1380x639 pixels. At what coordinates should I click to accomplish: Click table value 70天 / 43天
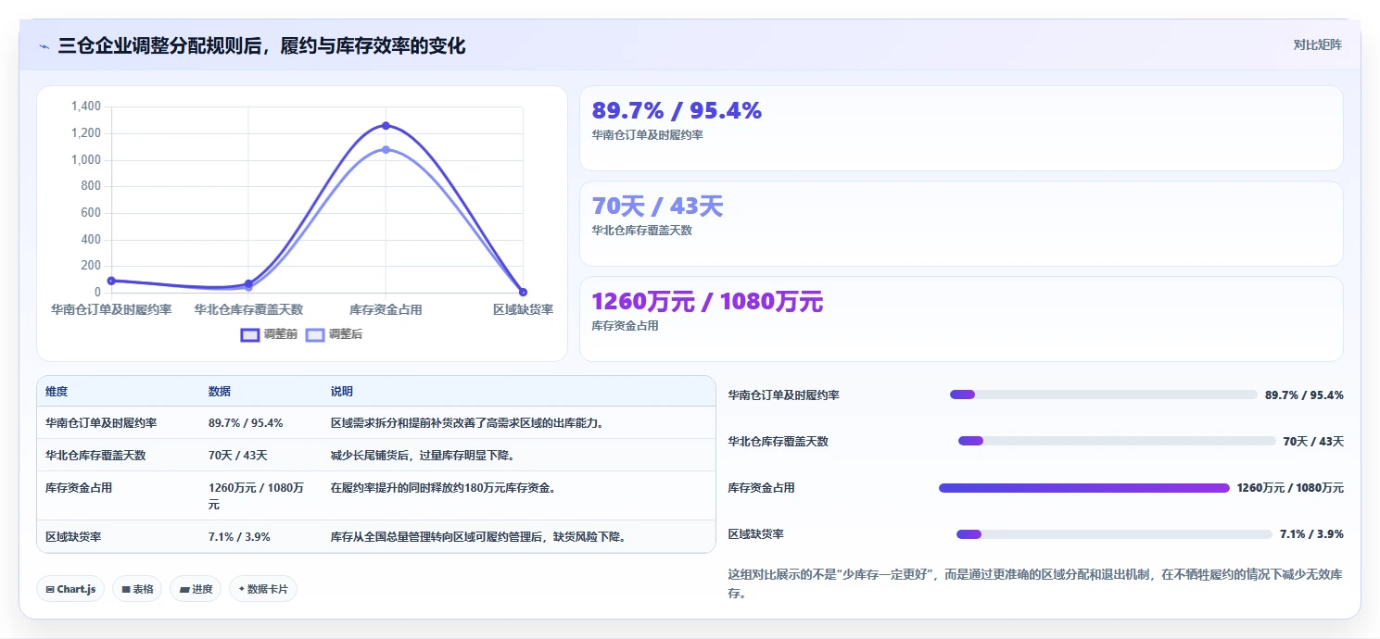coord(238,455)
